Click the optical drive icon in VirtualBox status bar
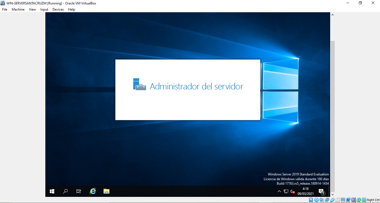Image resolution: width=380 pixels, height=203 pixels. (316, 200)
